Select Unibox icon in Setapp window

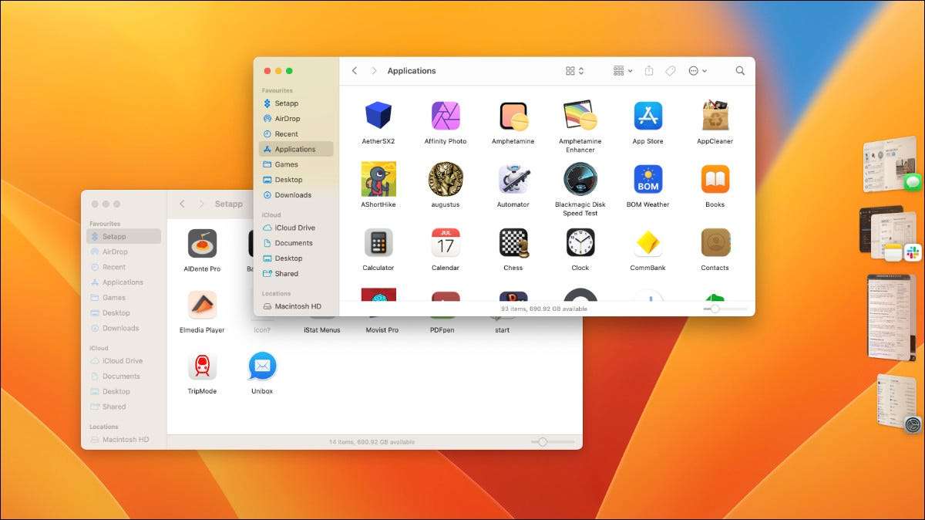point(262,366)
